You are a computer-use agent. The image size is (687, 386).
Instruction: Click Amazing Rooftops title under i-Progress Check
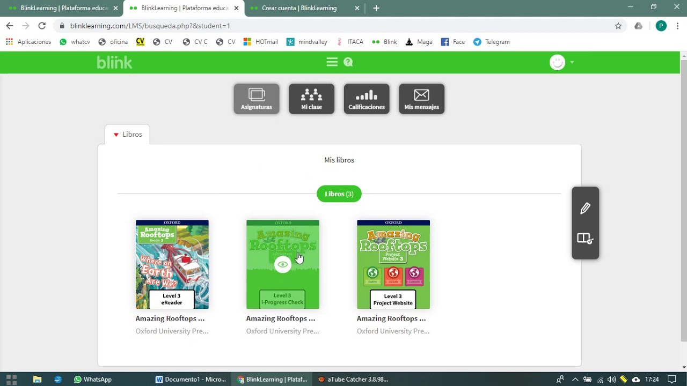281,318
